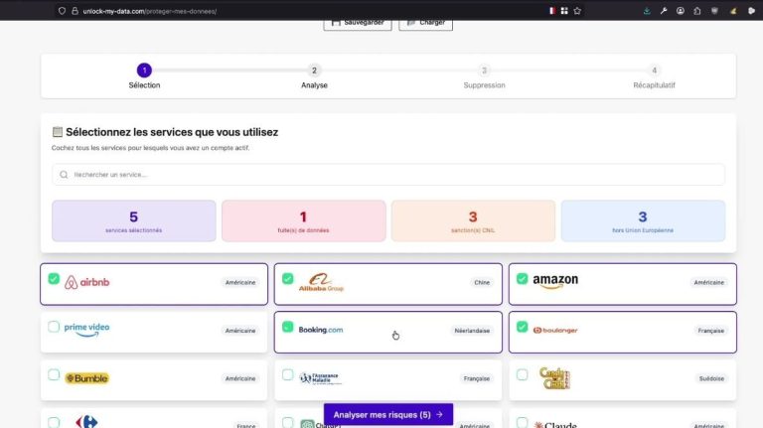
Task: Click the Boulanger logo
Action: click(x=554, y=330)
